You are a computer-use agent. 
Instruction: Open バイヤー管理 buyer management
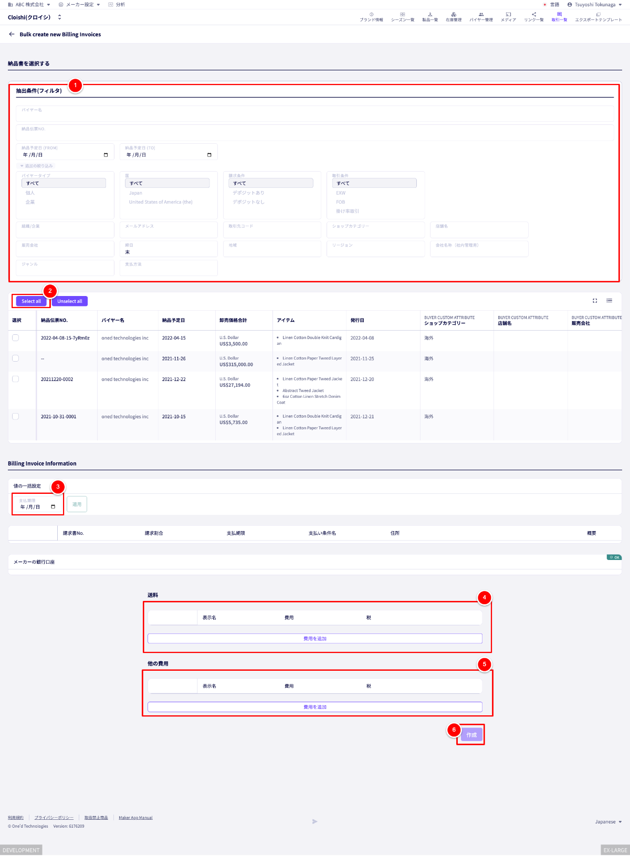[481, 17]
